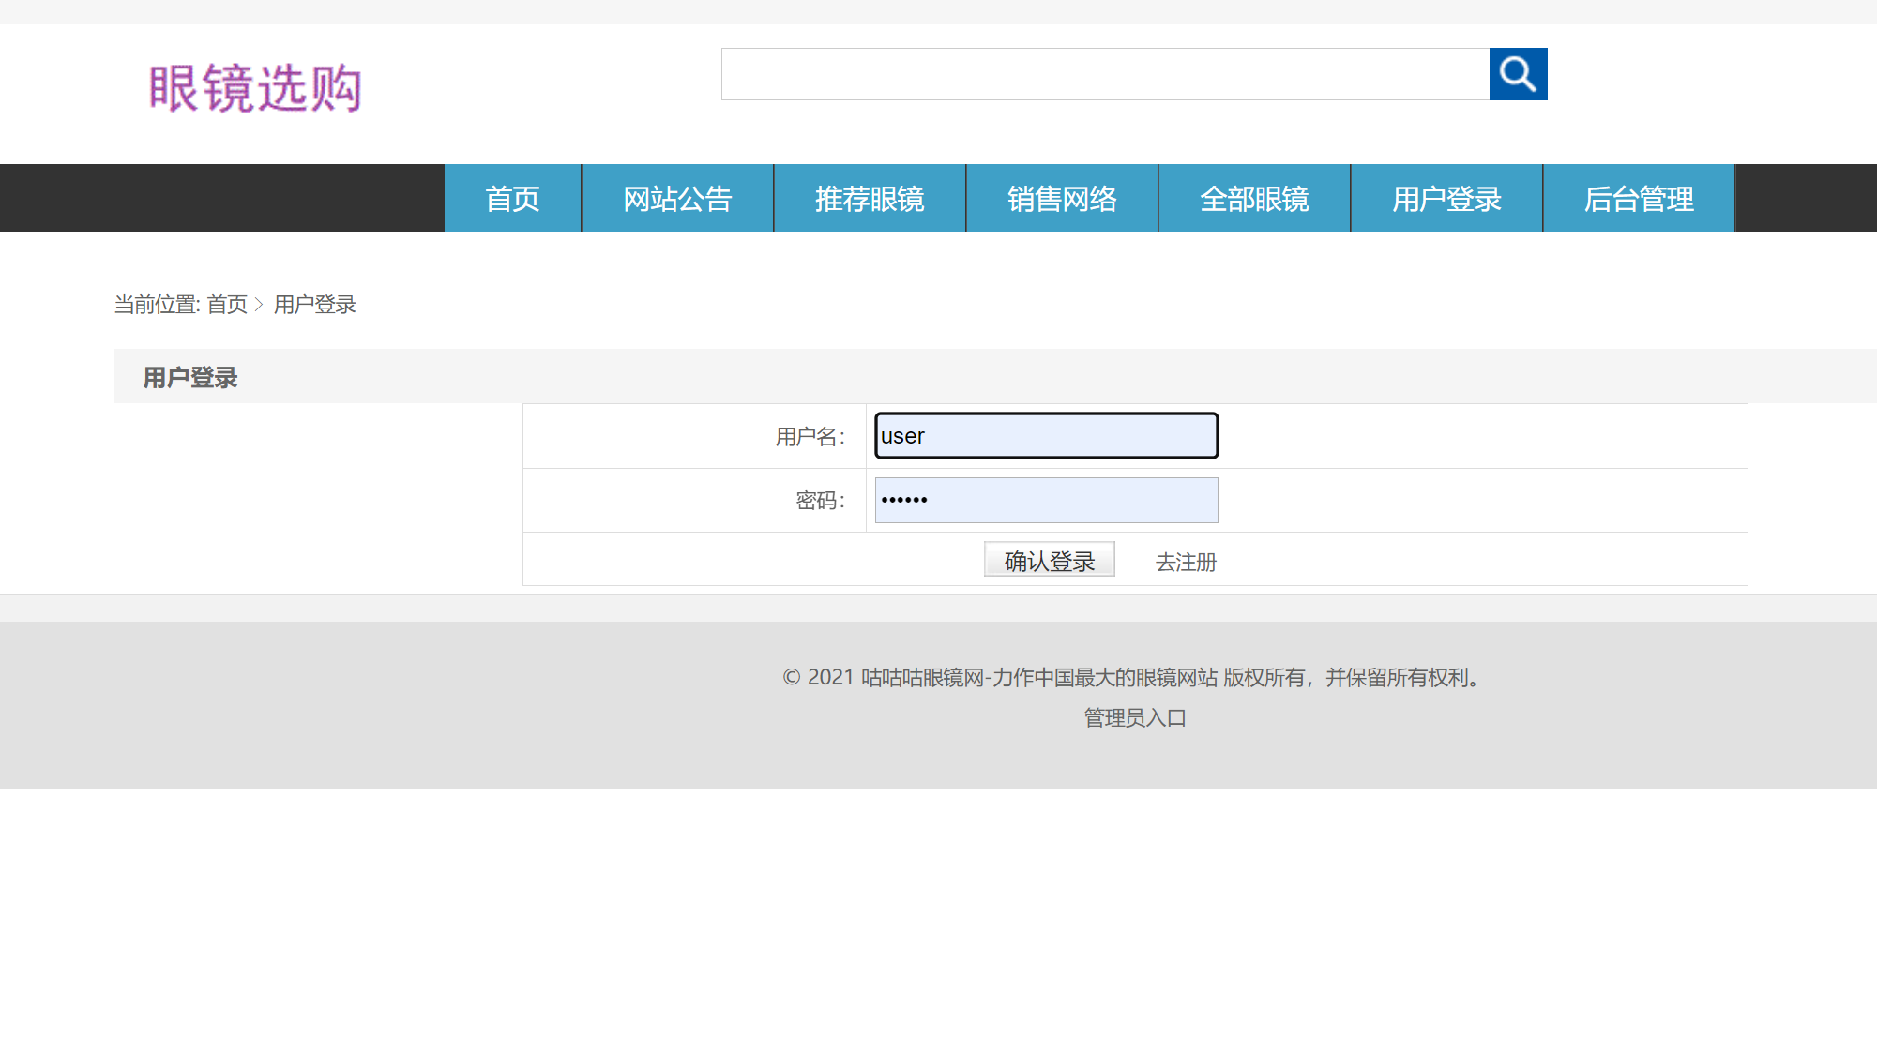Go to 推荐眼镜 in the nav bar

pos(870,199)
